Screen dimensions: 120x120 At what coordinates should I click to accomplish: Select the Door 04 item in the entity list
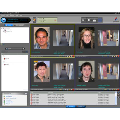[x=6, y=59]
